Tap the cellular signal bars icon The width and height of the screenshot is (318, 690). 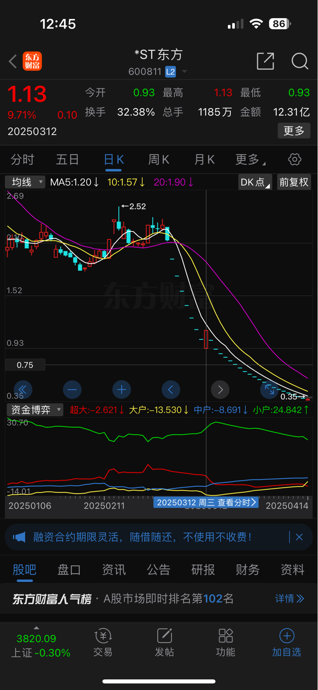[235, 24]
